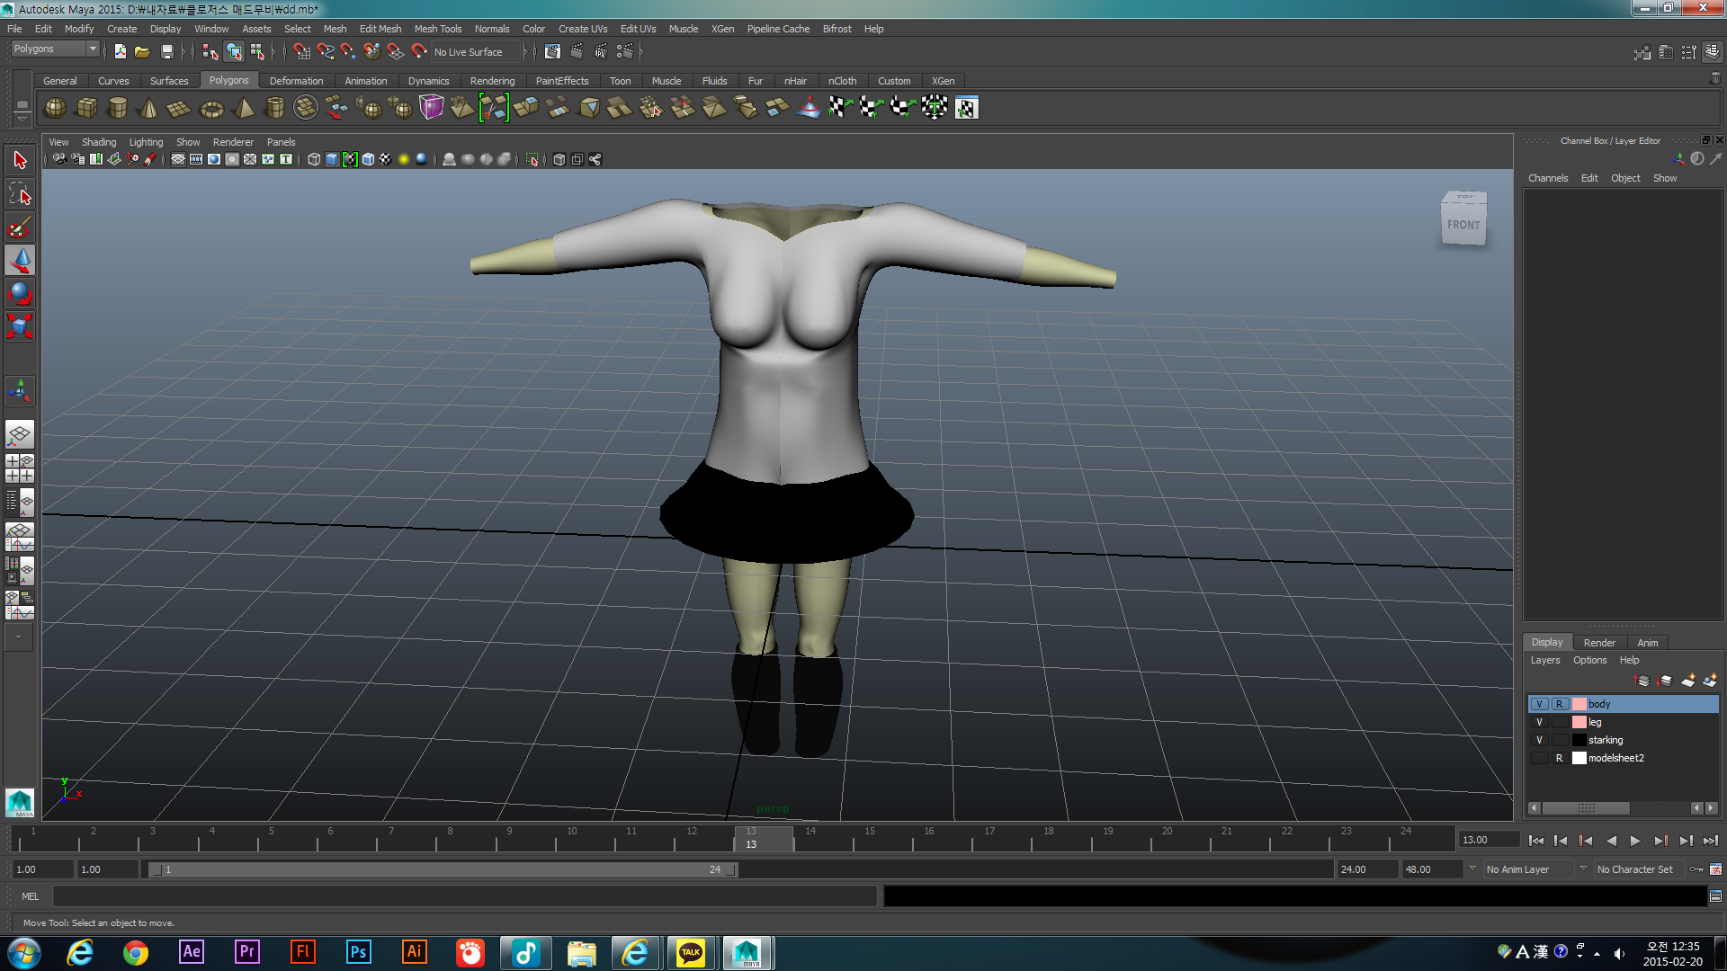
Task: Switch to the Deformation shelf tab
Action: pyautogui.click(x=296, y=81)
